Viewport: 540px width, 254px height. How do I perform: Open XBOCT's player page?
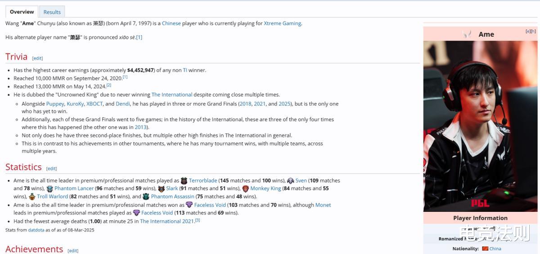tap(94, 104)
